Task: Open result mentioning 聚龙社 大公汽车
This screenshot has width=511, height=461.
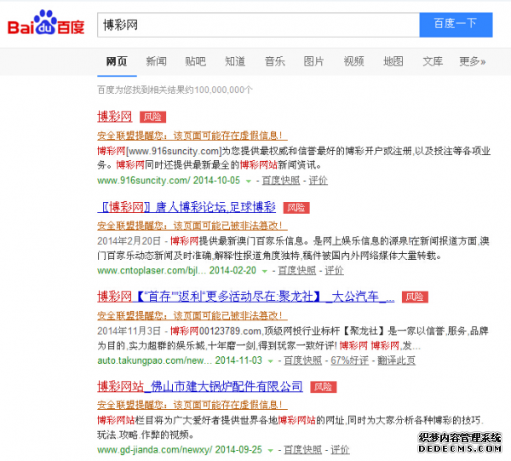Action: pos(246,297)
